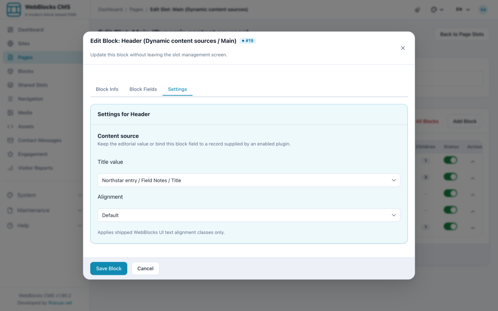Viewport: 498px width, 311px height.
Task: Click the icon left of the palette menu
Action: pyautogui.click(x=418, y=10)
